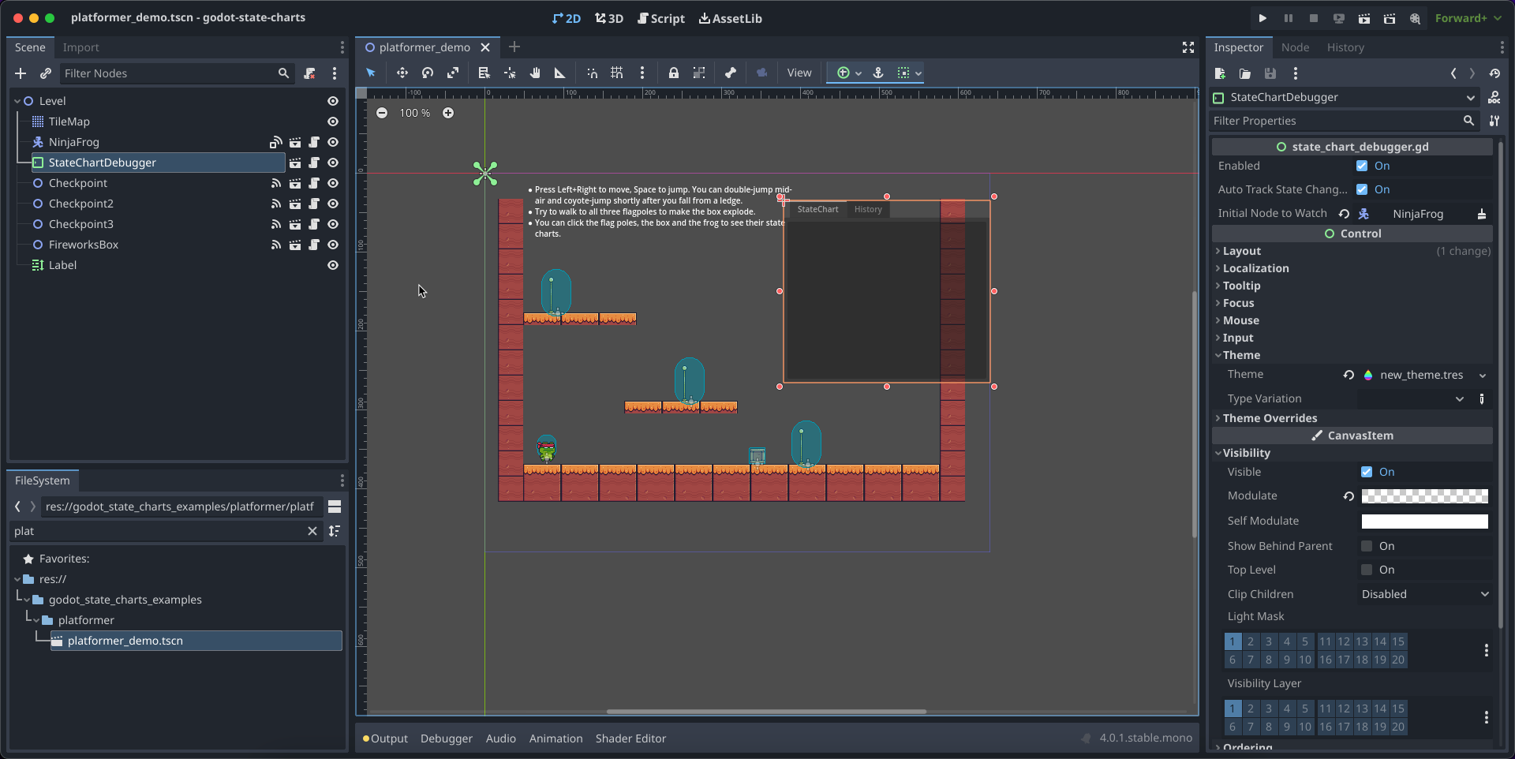The width and height of the screenshot is (1515, 759).
Task: Click Instantiate Child Scene link icon
Action: pyautogui.click(x=46, y=73)
